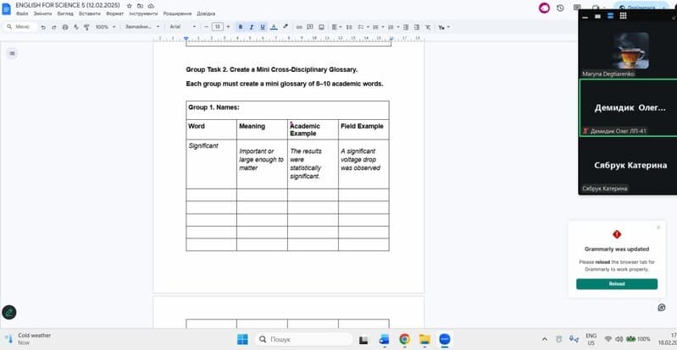Decrease the indent
The height and width of the screenshot is (350, 677).
click(406, 27)
